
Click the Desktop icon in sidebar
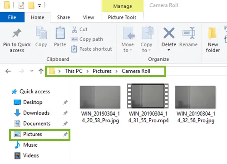pos(17,102)
